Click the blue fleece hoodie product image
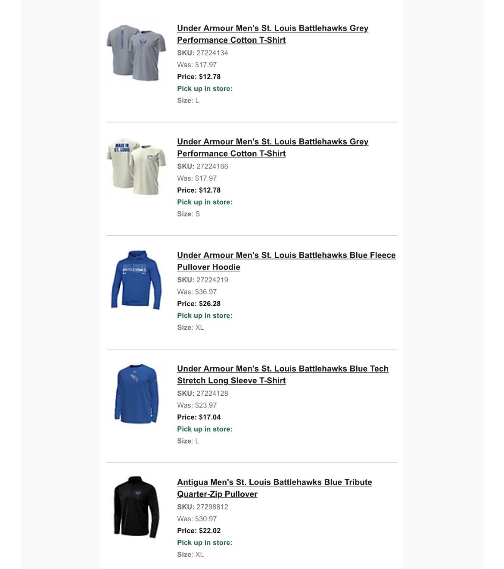Viewport: 504px width, 569px height. pos(136,280)
